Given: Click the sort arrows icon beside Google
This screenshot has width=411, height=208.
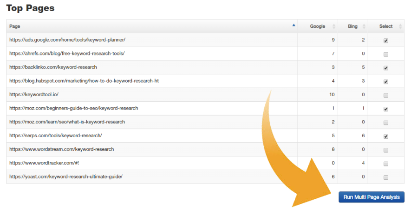Looking at the screenshot, I should 333,26.
